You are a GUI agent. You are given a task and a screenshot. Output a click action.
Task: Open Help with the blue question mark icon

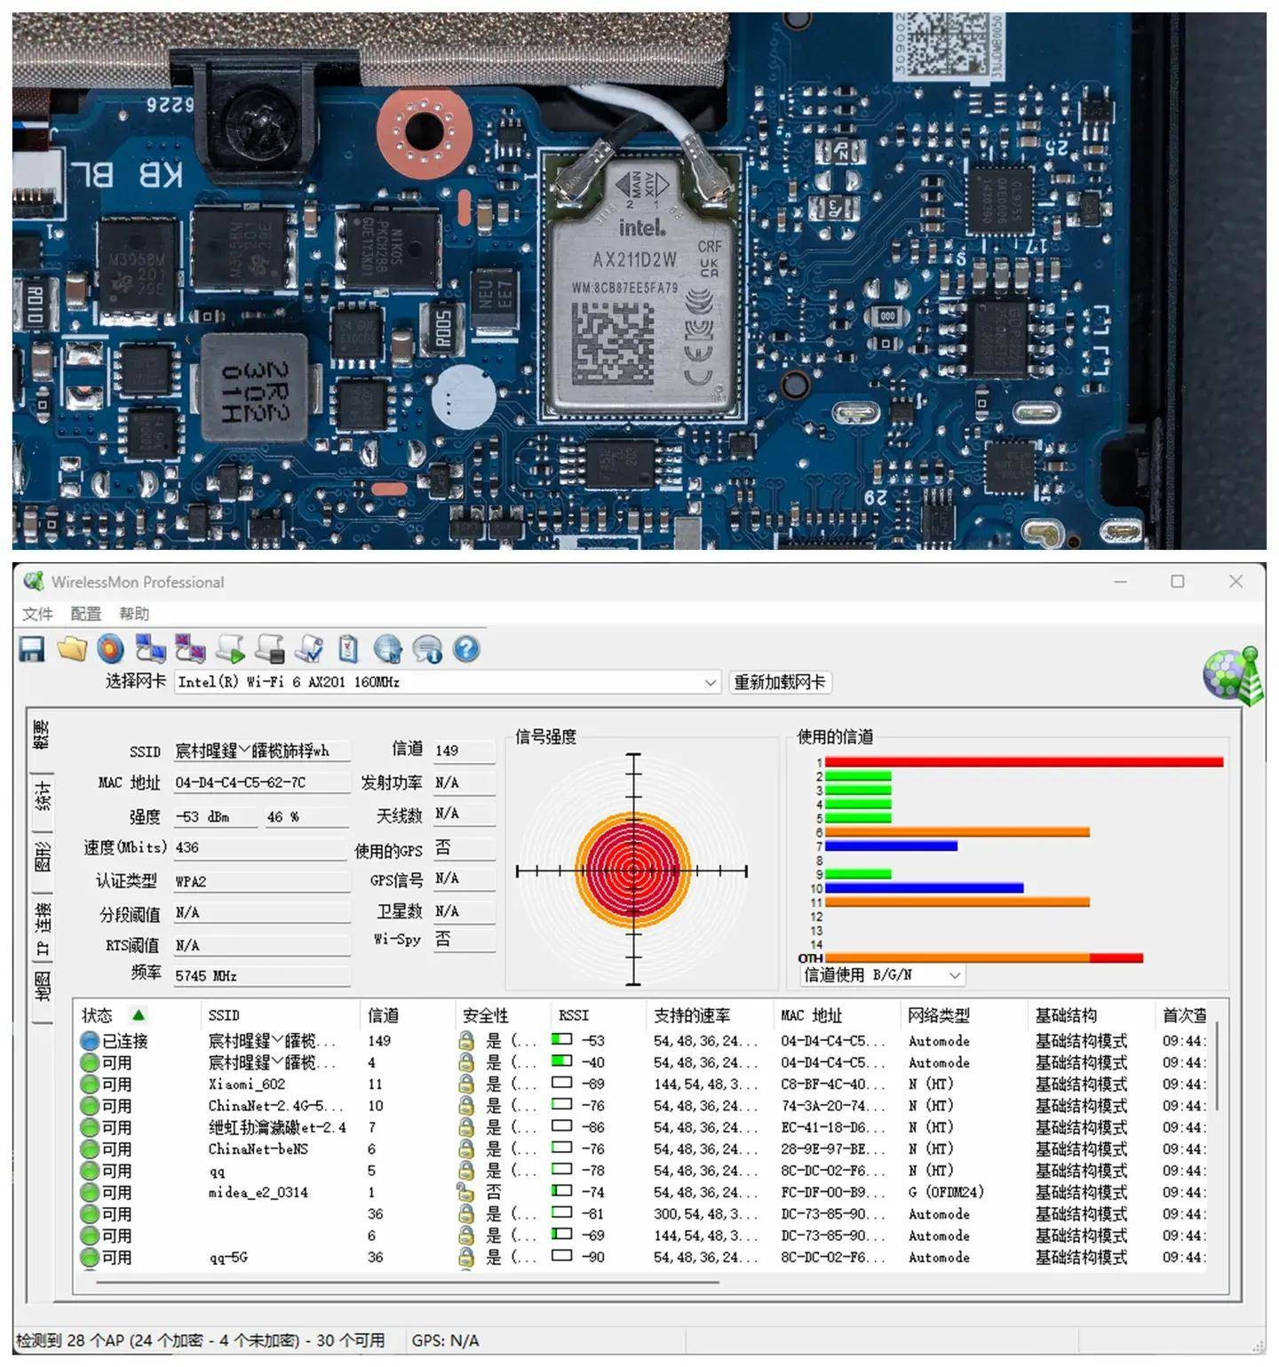(x=465, y=649)
